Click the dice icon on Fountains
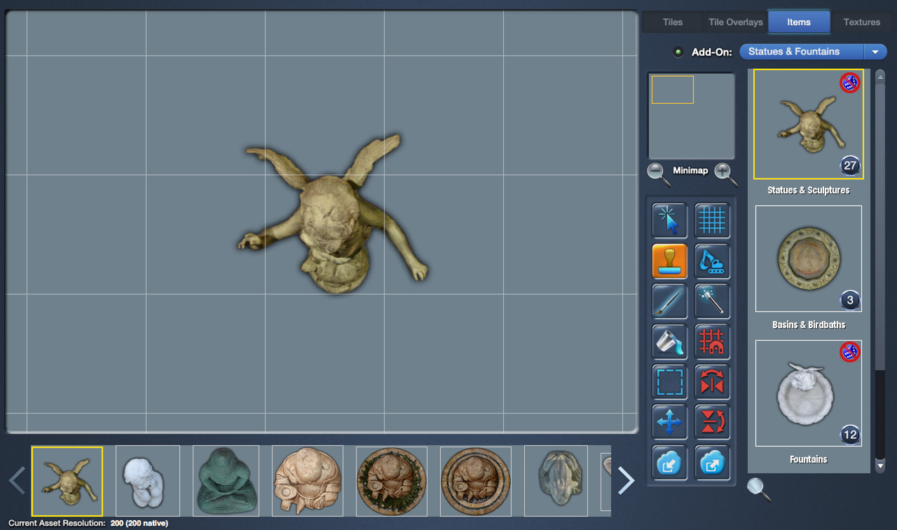This screenshot has width=897, height=530. click(x=850, y=352)
